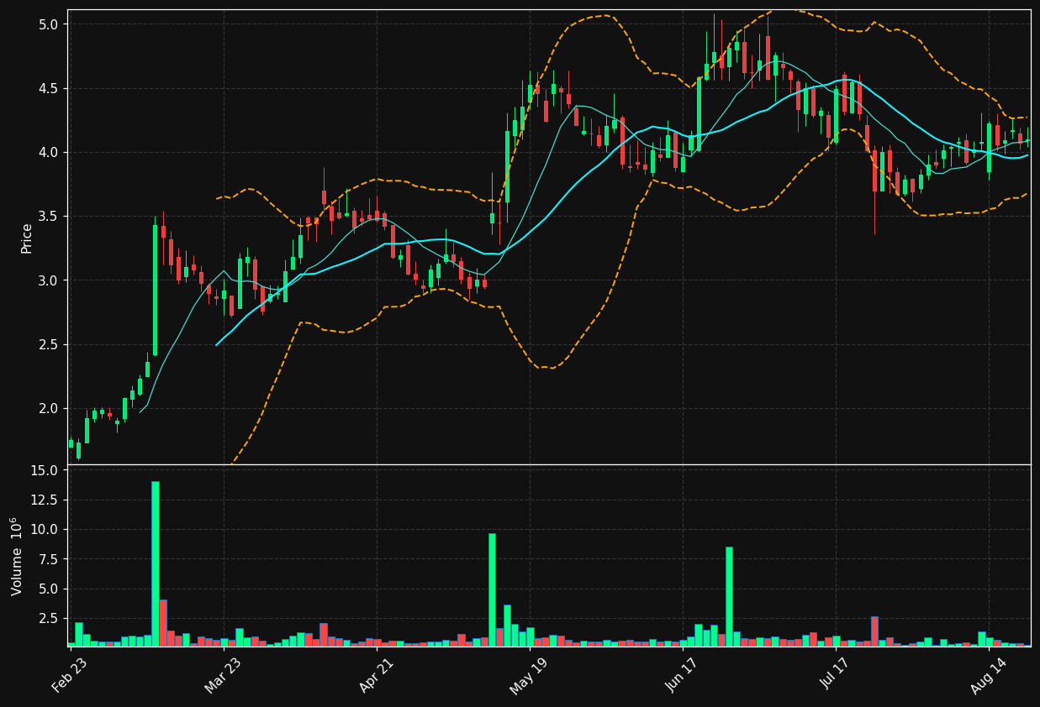
Task: Click the 'Jul 17' date axis label
Action: [836, 675]
